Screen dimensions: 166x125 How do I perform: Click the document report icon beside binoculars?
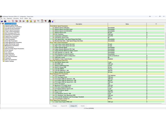pos(42,21)
